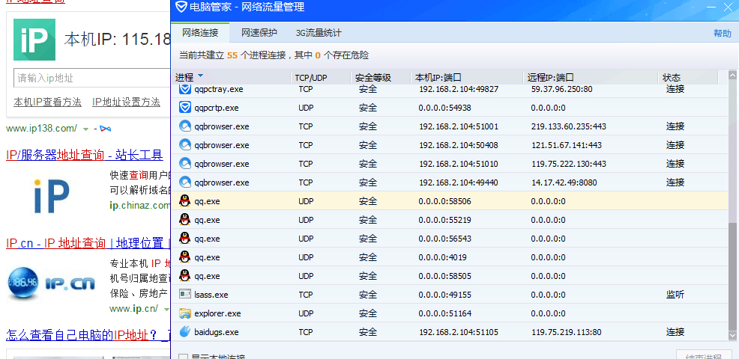This screenshot has height=359, width=739.
Task: Open the IP/服务器地址查询 - 站长工具 result
Action: (x=85, y=154)
